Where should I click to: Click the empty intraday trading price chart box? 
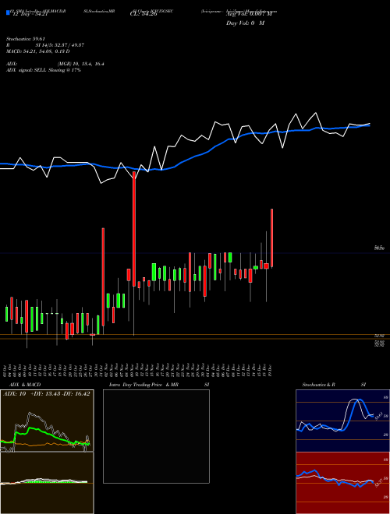(x=156, y=436)
